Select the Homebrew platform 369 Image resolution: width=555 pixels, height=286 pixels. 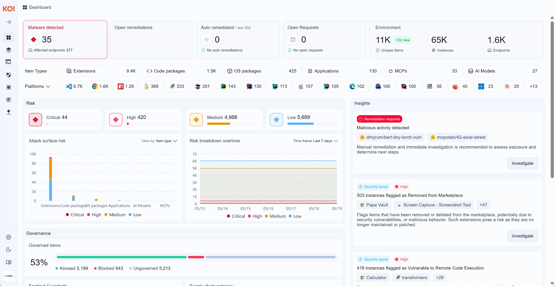[x=151, y=86]
